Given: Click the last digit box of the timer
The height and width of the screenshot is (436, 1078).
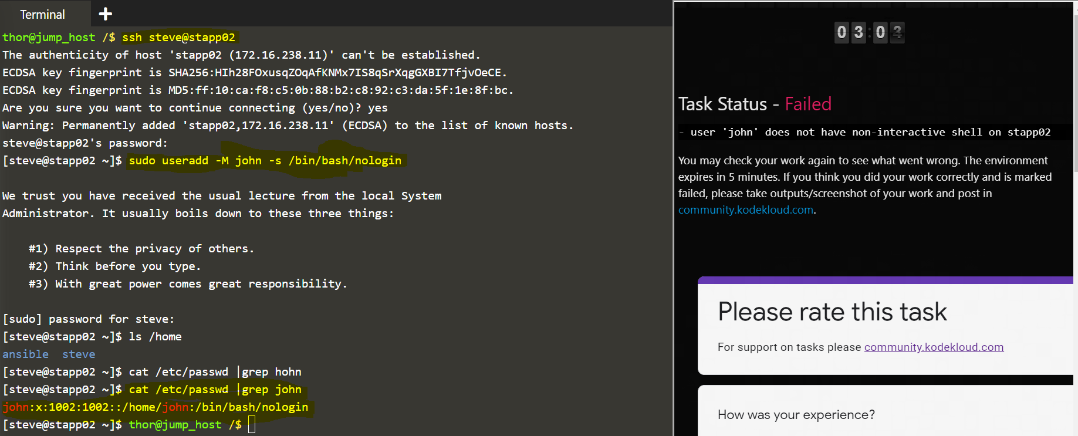Looking at the screenshot, I should coord(897,32).
